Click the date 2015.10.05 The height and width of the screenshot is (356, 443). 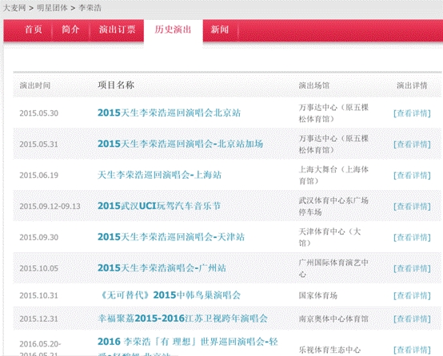click(x=38, y=268)
